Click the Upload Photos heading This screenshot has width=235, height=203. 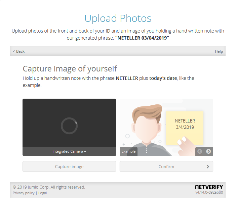tap(118, 18)
